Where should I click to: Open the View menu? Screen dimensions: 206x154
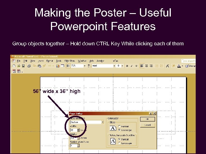tap(32, 61)
